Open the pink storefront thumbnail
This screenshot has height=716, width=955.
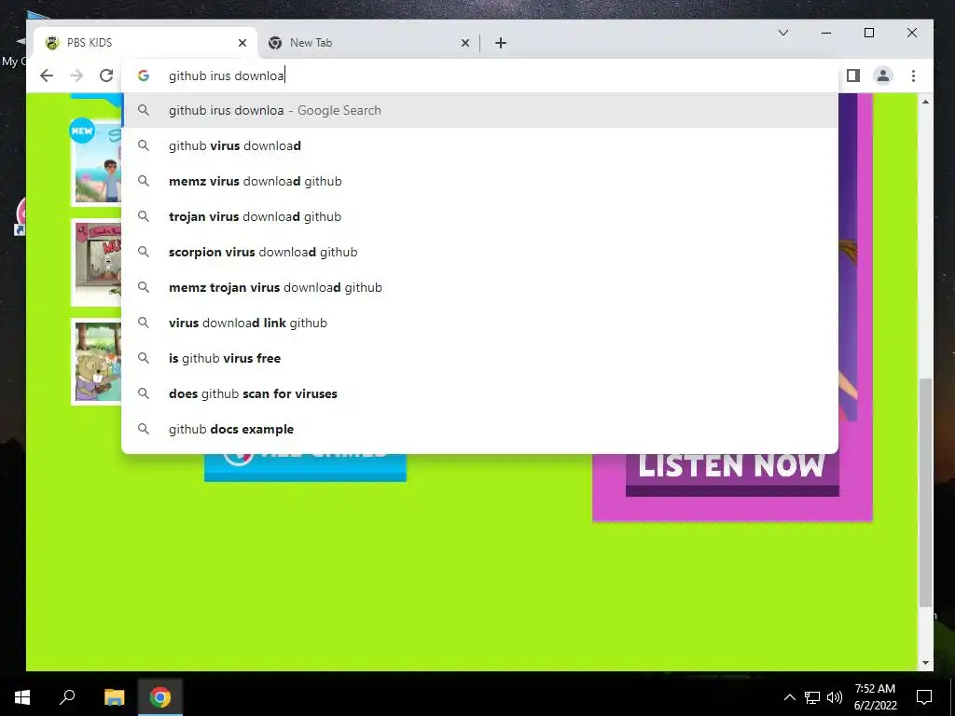coord(97,262)
